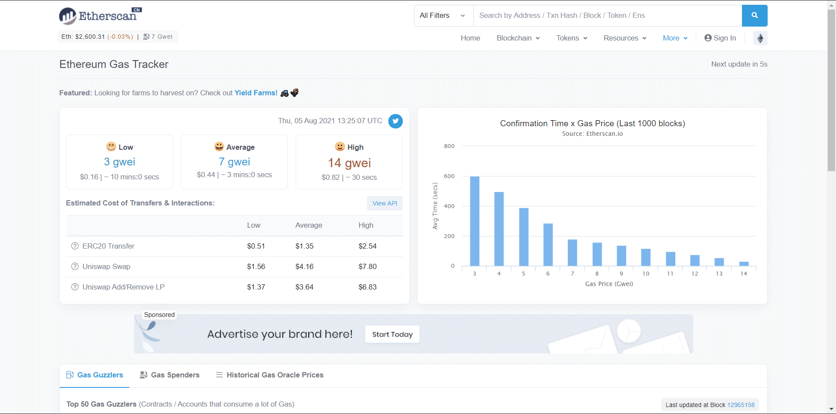Click the ERC20 Transfer row label

click(x=108, y=246)
